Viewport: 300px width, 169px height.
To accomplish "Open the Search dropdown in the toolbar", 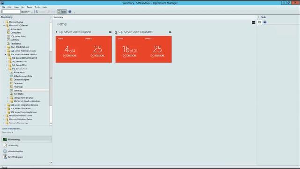I will [x=25, y=12].
